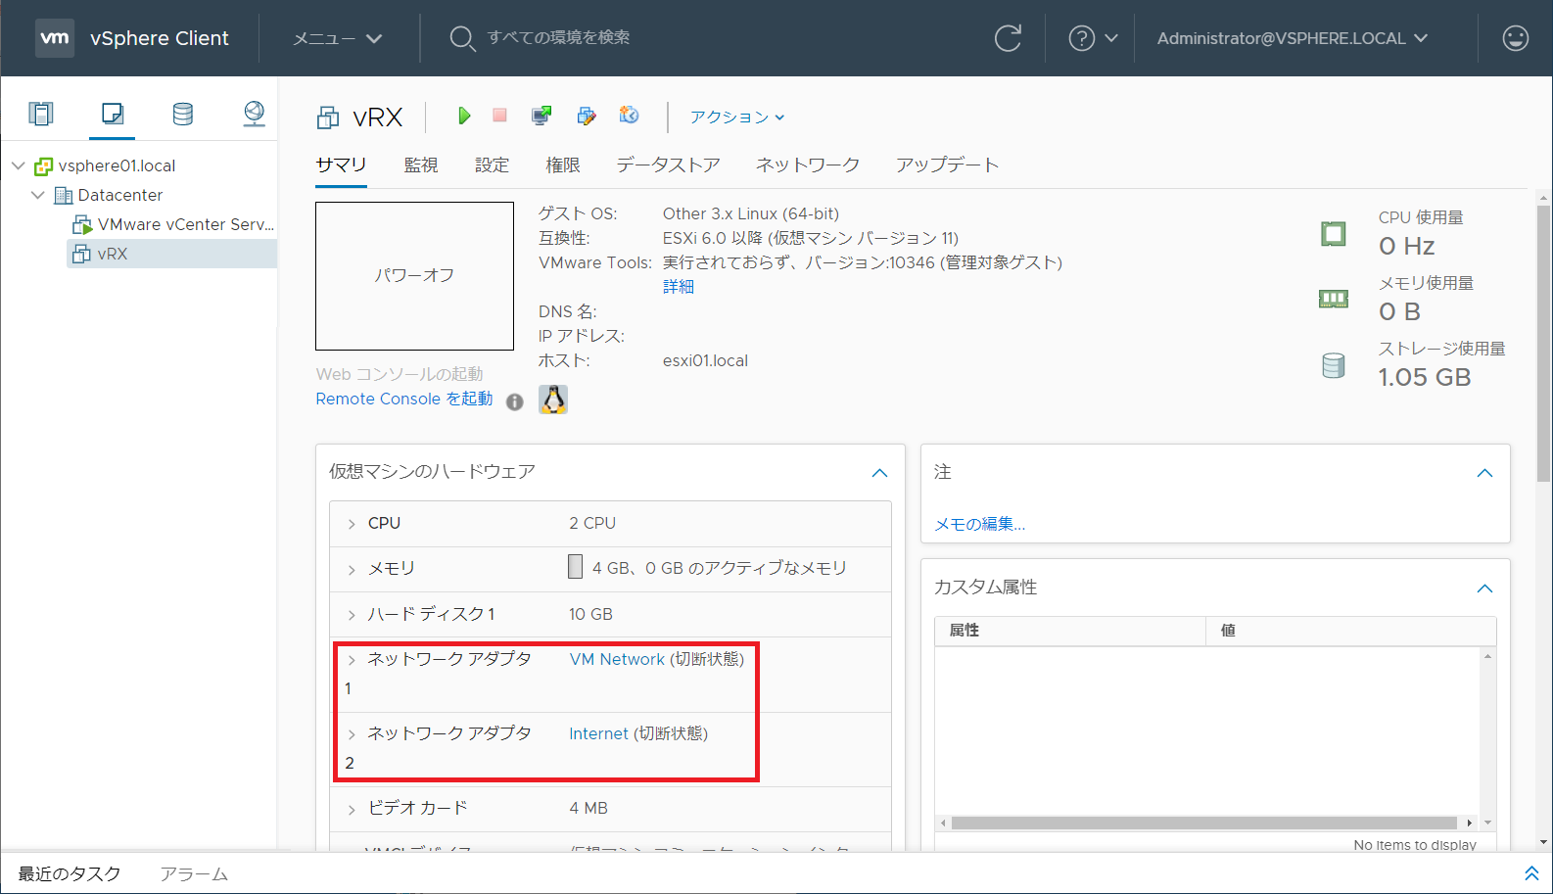Select Datacenter in inventory tree
The height and width of the screenshot is (894, 1553).
click(120, 195)
